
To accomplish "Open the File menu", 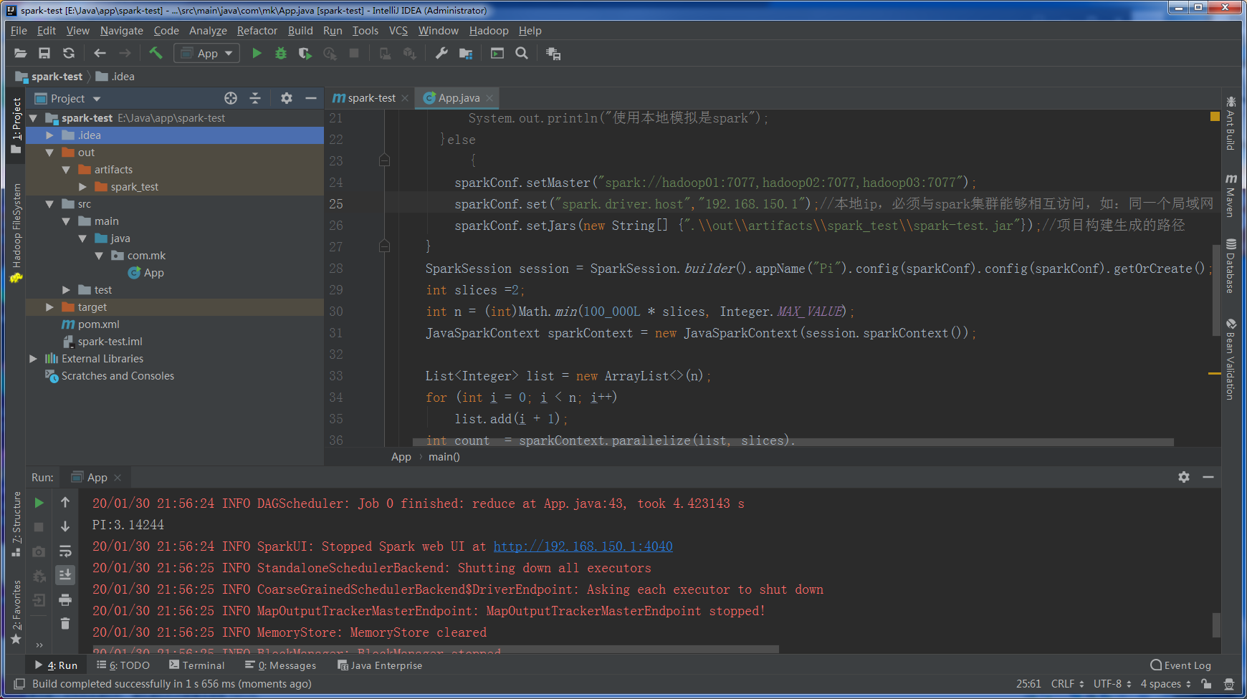I will [x=19, y=31].
